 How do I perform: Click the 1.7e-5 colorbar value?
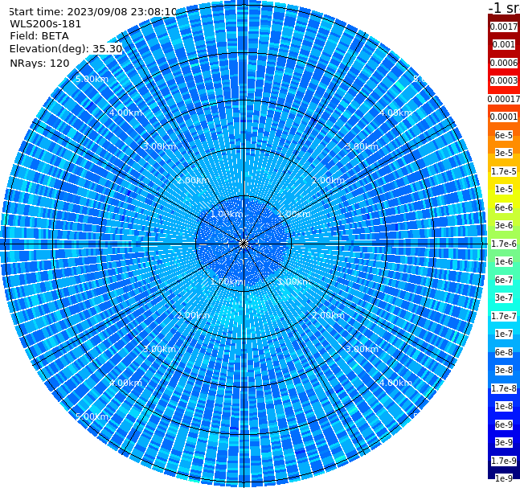tap(504, 171)
